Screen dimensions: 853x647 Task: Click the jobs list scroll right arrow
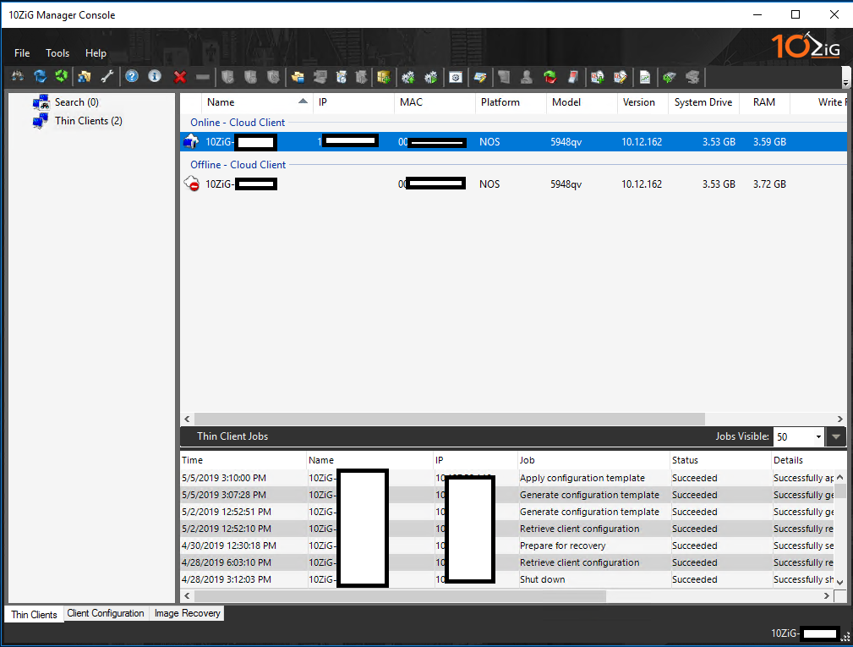[827, 596]
